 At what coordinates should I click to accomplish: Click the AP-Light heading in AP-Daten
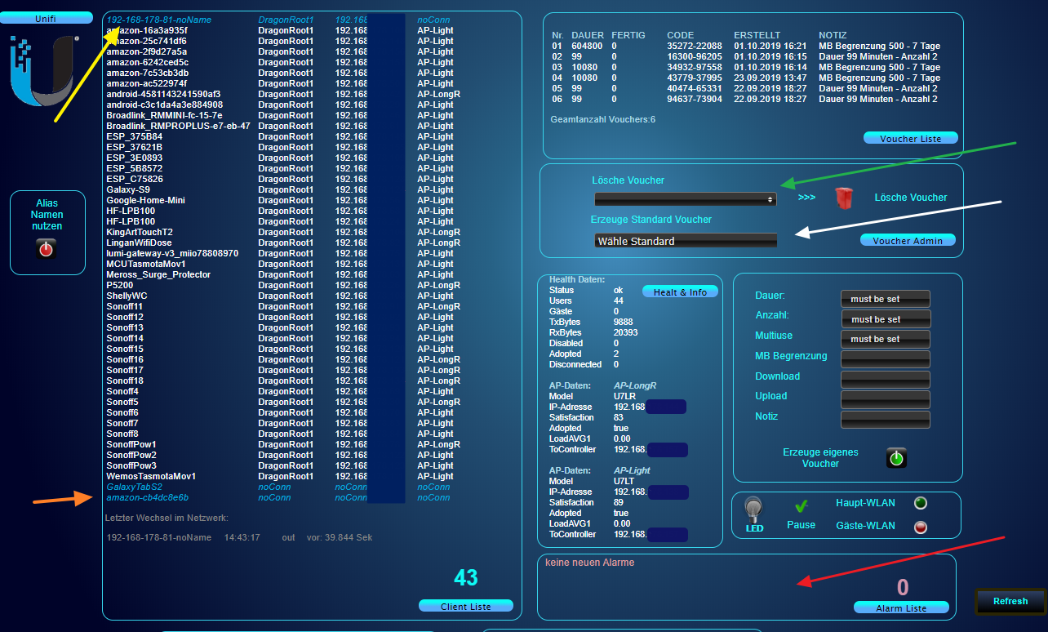[x=632, y=471]
